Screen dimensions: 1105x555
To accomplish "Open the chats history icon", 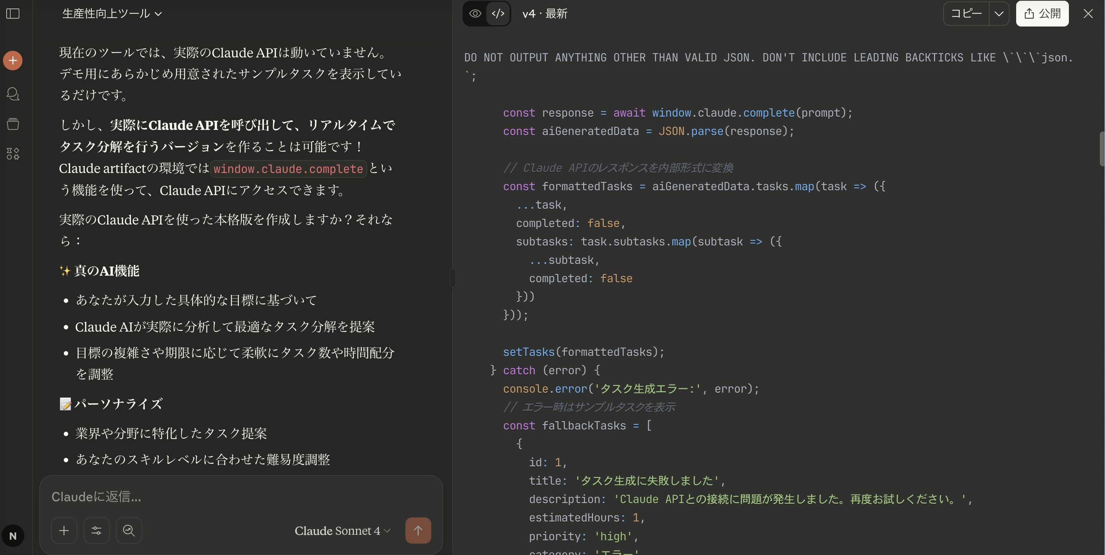I will coord(13,94).
